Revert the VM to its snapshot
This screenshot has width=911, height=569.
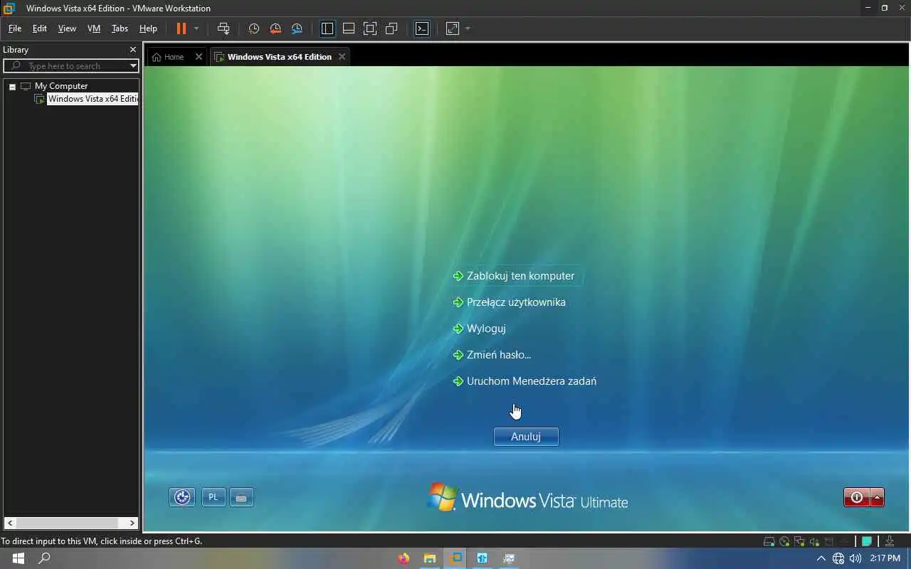coord(275,28)
